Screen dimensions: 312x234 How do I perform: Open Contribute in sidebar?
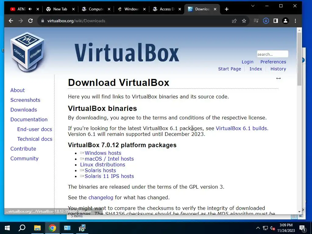(x=23, y=149)
